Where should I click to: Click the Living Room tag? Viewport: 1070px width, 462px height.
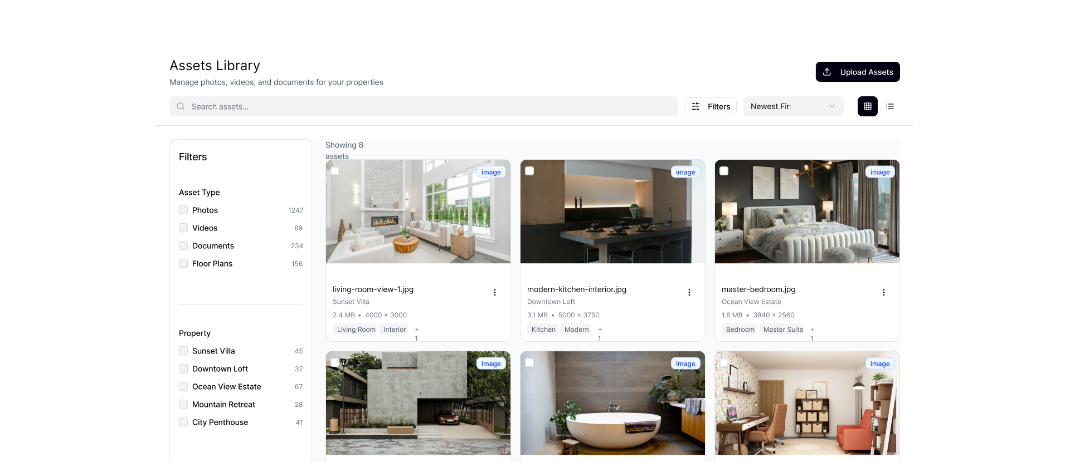[x=356, y=330]
